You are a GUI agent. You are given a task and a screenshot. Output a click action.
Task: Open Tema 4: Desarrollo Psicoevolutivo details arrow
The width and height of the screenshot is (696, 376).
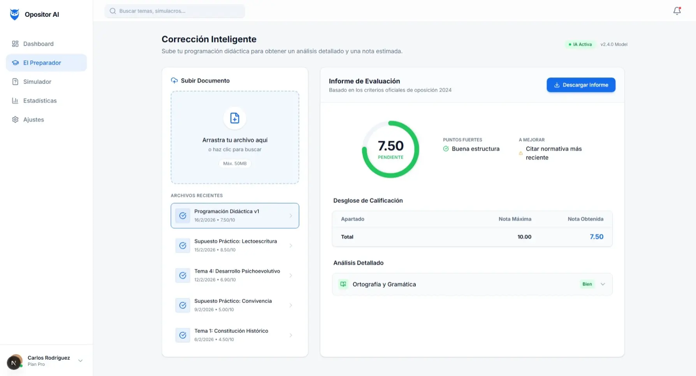tap(291, 275)
